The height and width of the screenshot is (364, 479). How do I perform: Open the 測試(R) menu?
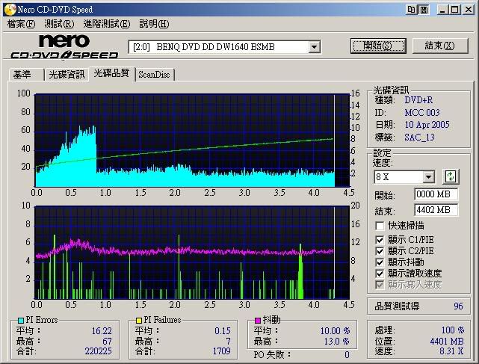59,24
